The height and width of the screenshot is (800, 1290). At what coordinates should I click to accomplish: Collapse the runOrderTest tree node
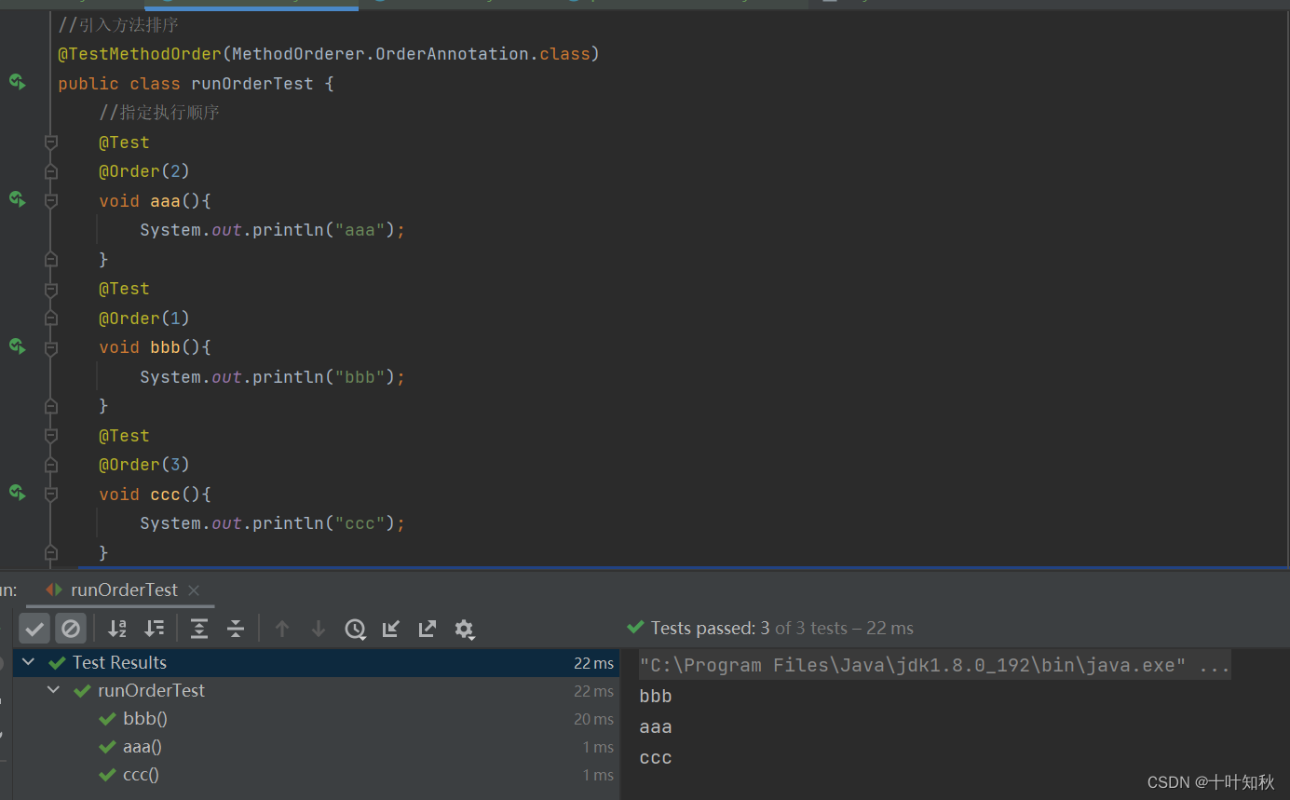pos(53,690)
